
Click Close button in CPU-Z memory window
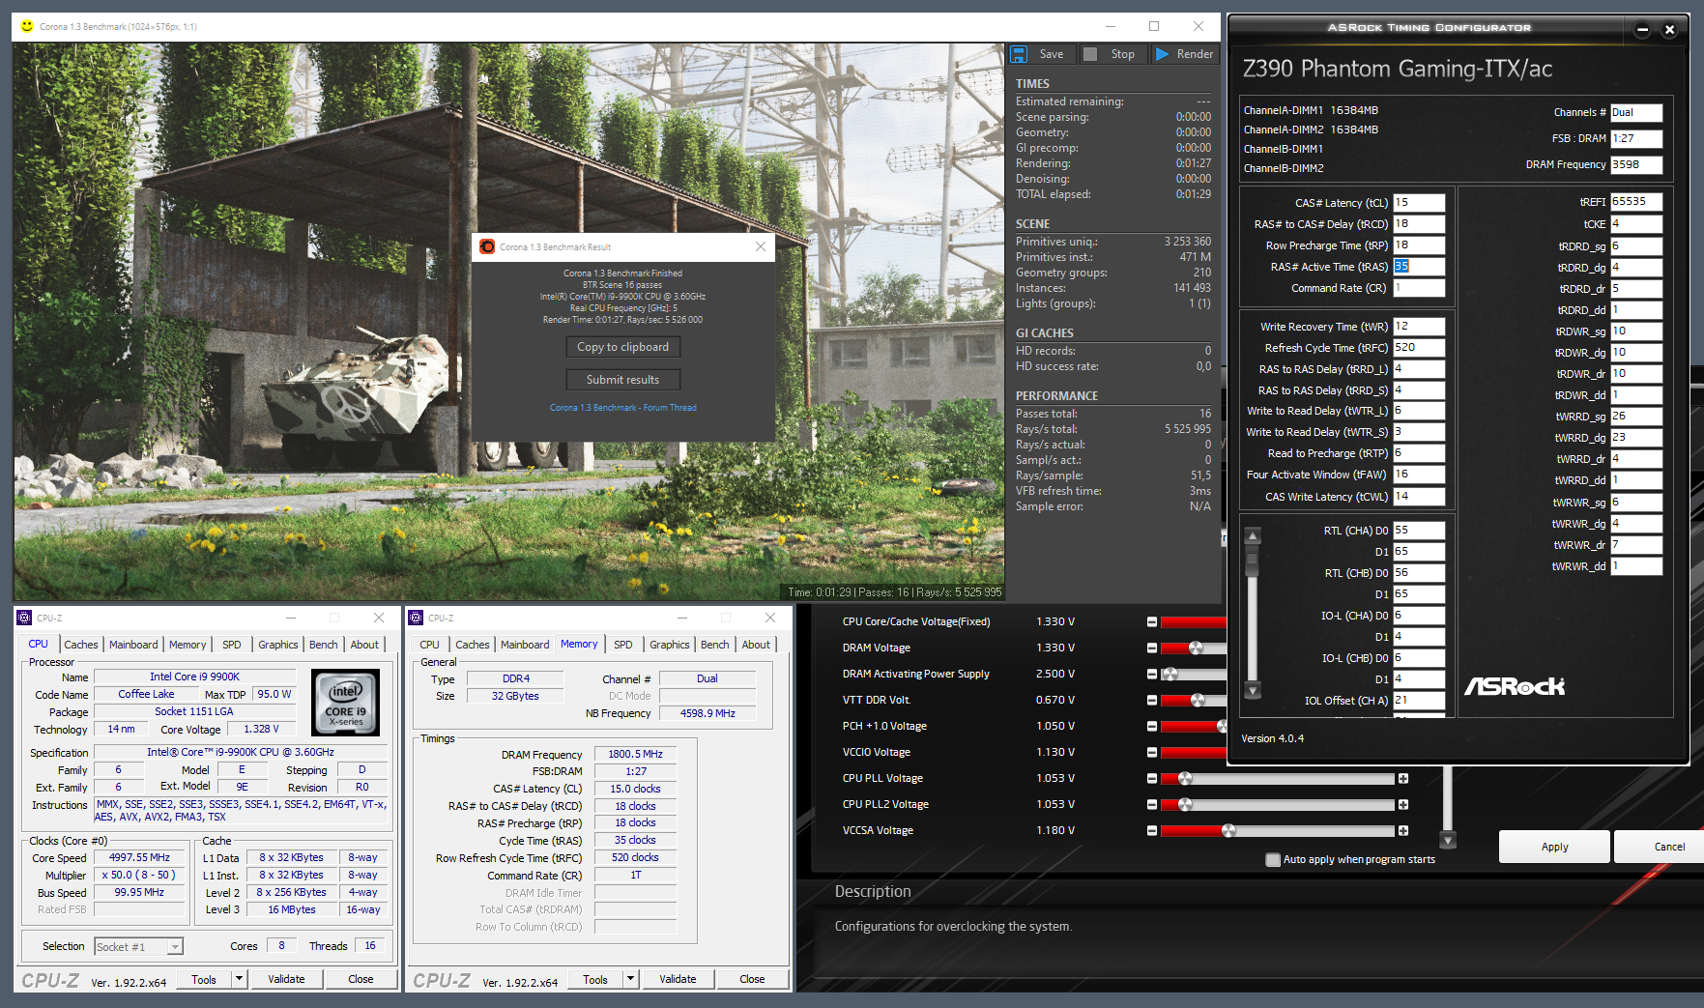coord(752,979)
